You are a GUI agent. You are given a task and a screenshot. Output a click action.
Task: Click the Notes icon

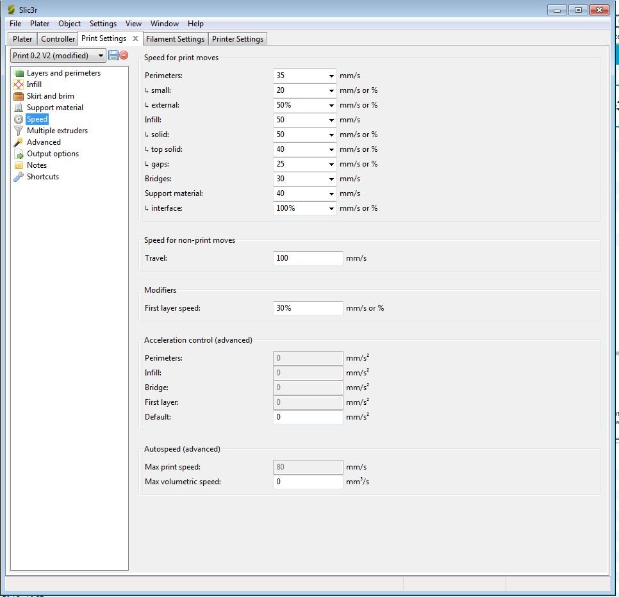coord(19,165)
